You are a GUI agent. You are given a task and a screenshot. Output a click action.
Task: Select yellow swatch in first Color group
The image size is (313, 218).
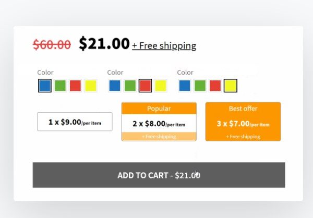(91, 86)
